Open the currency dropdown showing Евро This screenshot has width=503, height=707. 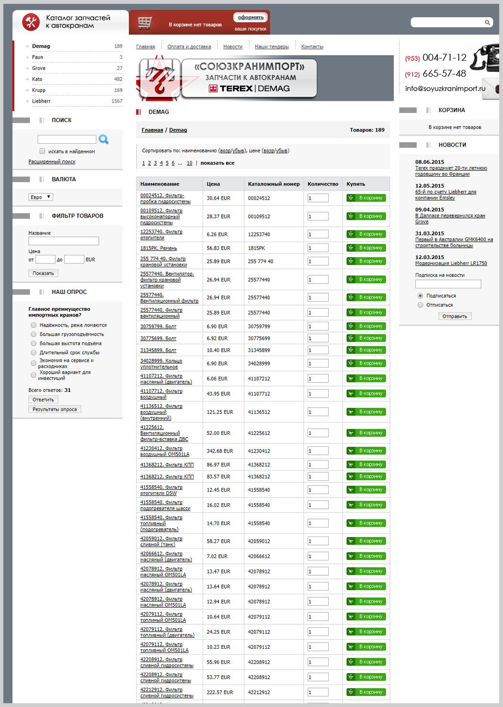coord(41,197)
